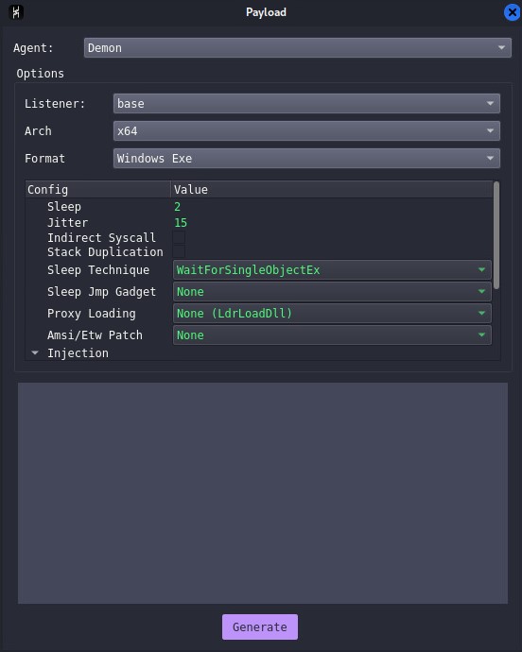
Task: Change the Arch dropdown from x64
Action: point(306,131)
